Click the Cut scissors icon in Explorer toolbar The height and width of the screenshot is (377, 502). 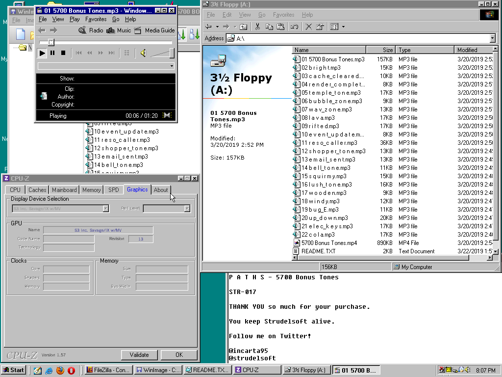(x=257, y=27)
